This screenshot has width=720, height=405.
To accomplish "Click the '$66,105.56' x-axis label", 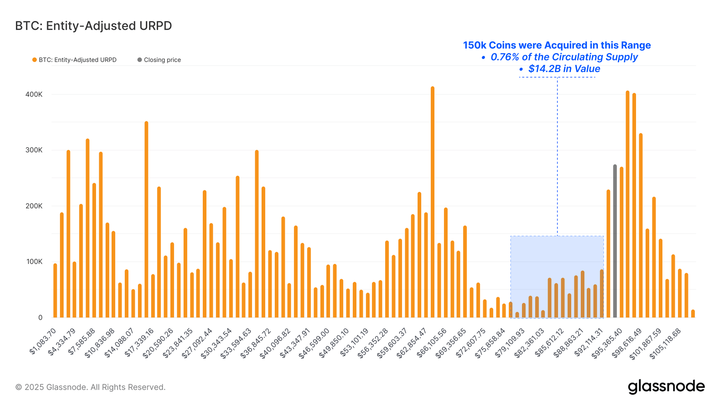I will click(432, 343).
